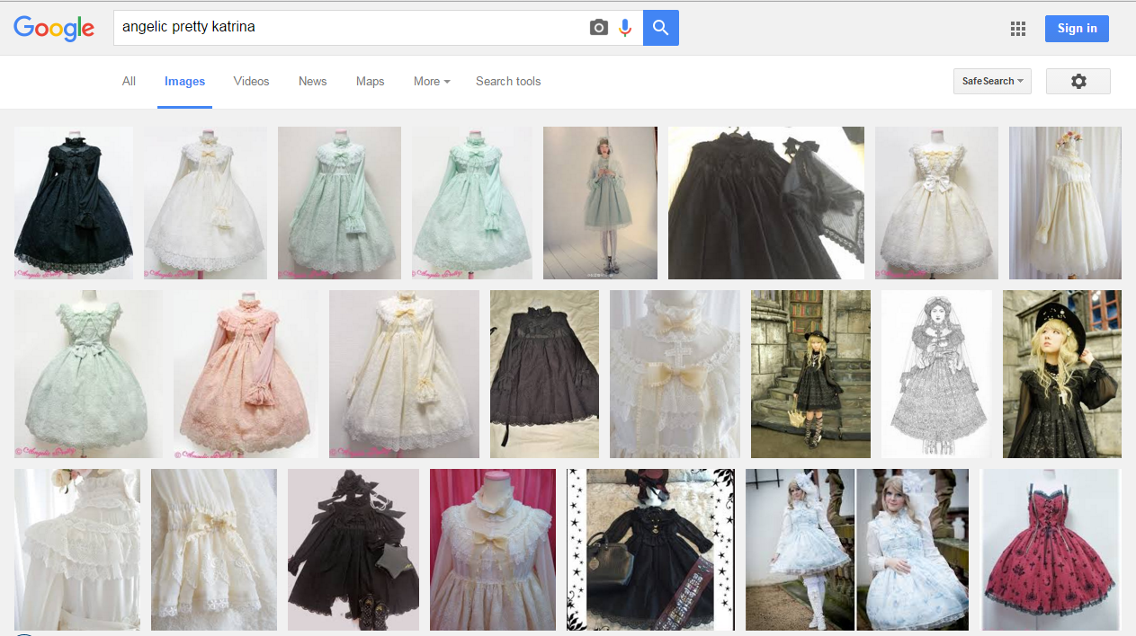Click the Sign in button

pyautogui.click(x=1077, y=29)
